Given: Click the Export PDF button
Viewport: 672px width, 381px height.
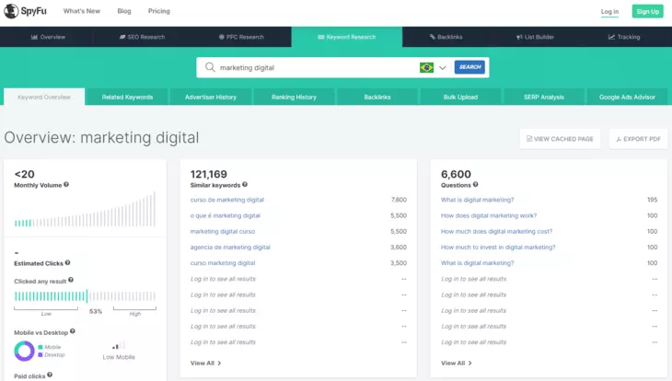Looking at the screenshot, I should pyautogui.click(x=638, y=139).
